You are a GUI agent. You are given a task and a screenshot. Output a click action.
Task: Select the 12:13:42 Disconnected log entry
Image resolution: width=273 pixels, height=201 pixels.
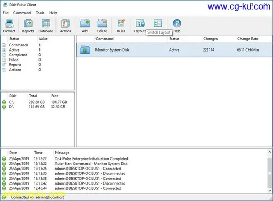click(x=90, y=183)
